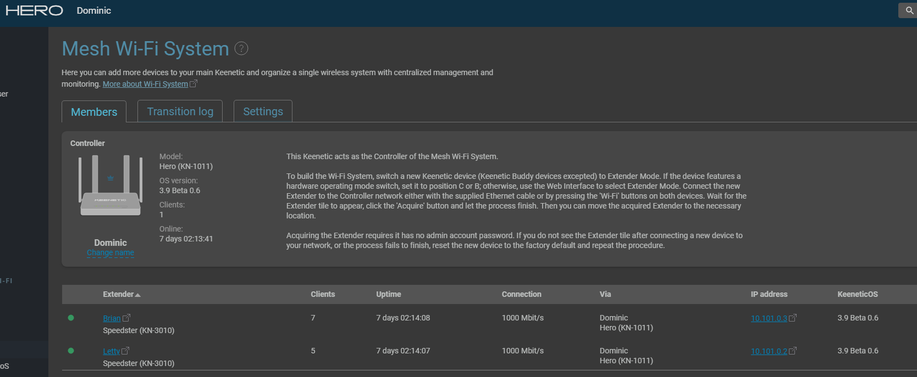The width and height of the screenshot is (917, 377).
Task: Click the Connection column header
Action: [x=522, y=294]
